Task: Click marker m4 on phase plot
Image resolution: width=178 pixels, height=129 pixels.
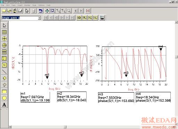Action: 161,49
